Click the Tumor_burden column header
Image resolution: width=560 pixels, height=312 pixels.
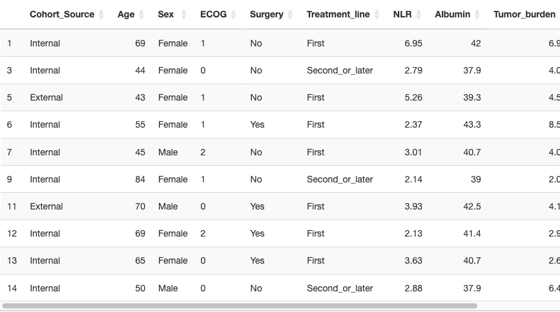[524, 15]
